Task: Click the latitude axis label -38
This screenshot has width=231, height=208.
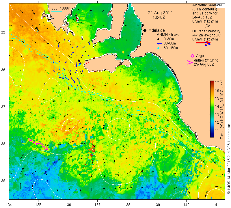Action: point(3,144)
